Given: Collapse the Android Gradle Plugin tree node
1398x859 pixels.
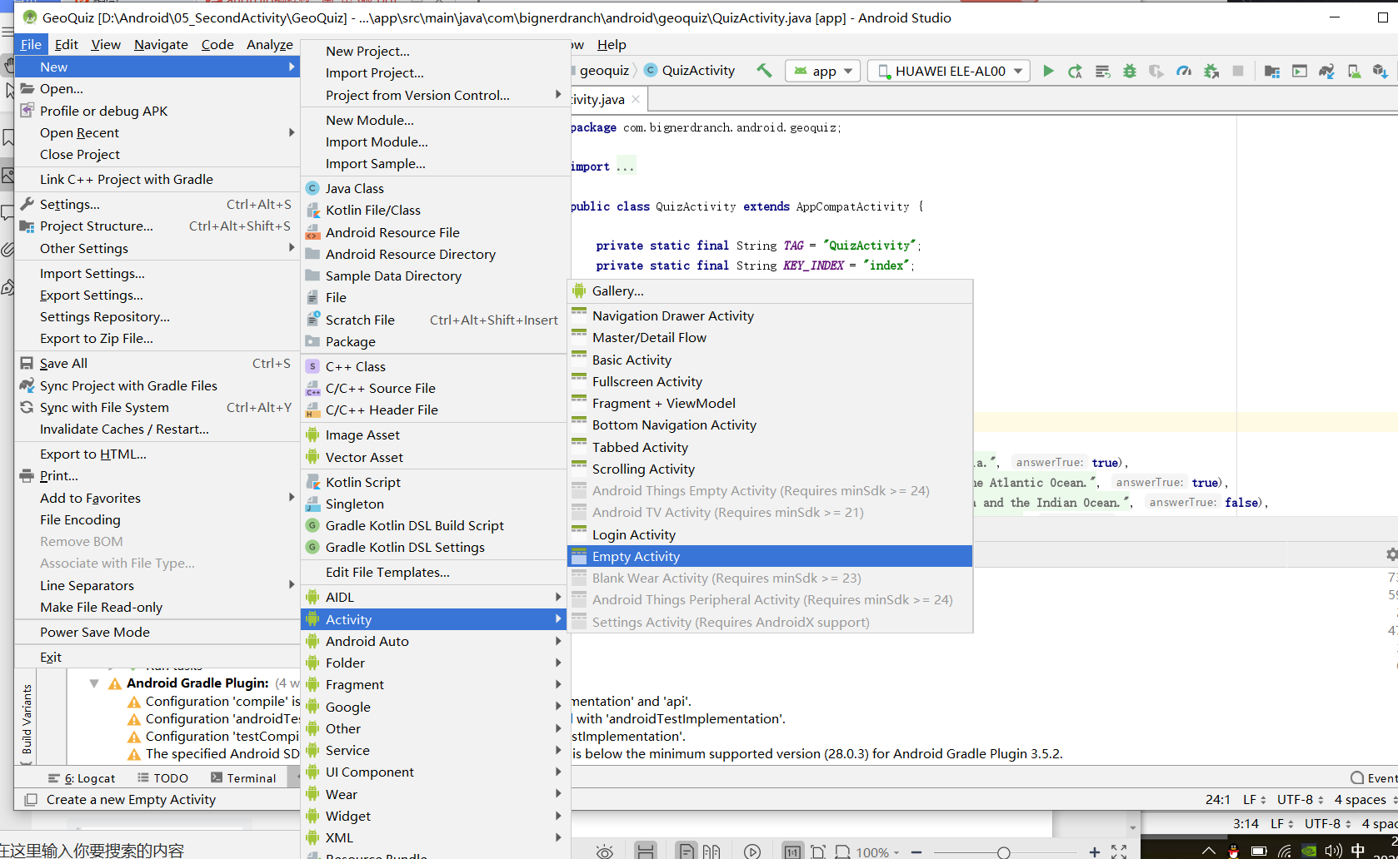Looking at the screenshot, I should click(93, 683).
